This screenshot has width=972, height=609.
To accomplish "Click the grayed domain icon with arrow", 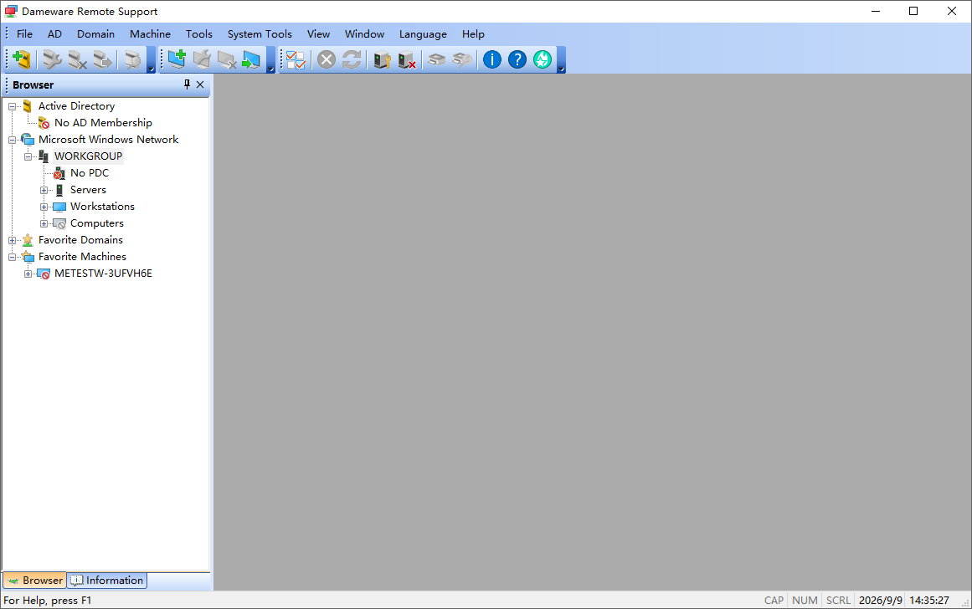I will pyautogui.click(x=103, y=59).
